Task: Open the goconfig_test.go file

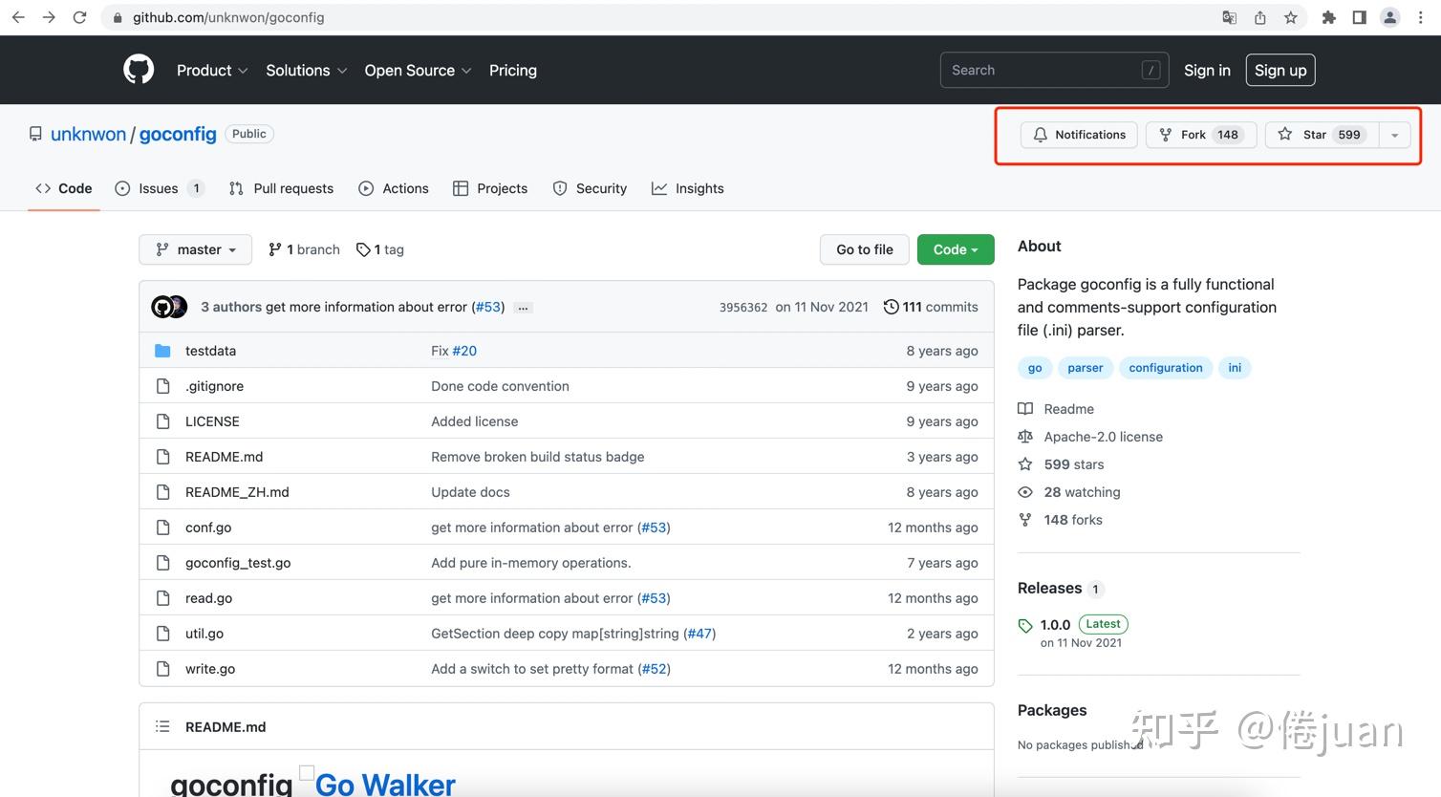Action: tap(238, 563)
